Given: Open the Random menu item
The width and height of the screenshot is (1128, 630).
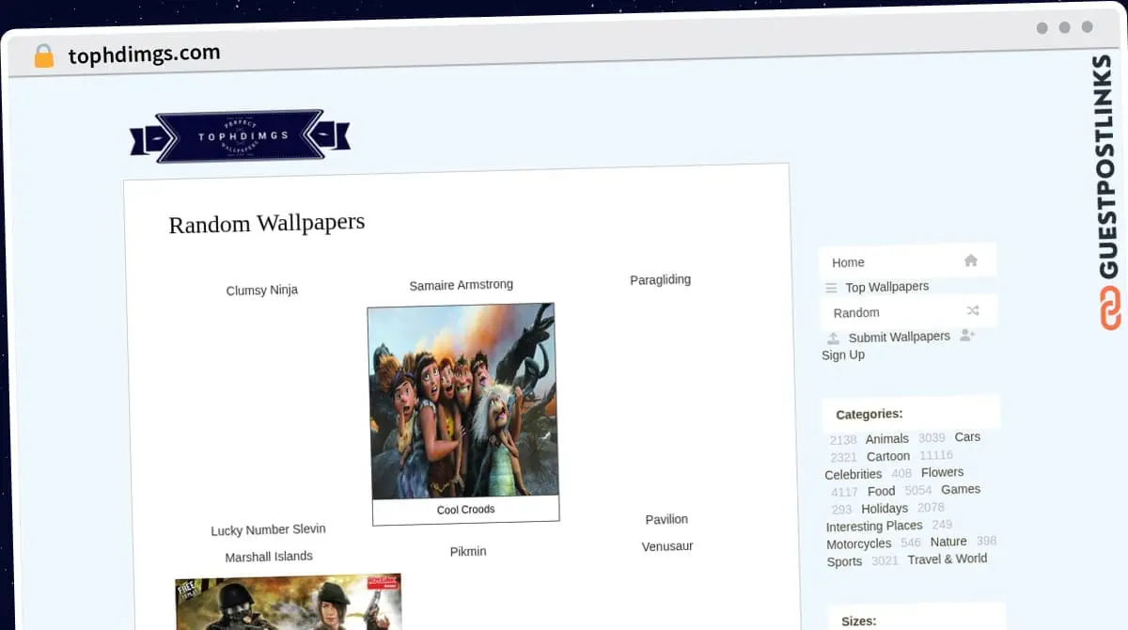Looking at the screenshot, I should (856, 312).
